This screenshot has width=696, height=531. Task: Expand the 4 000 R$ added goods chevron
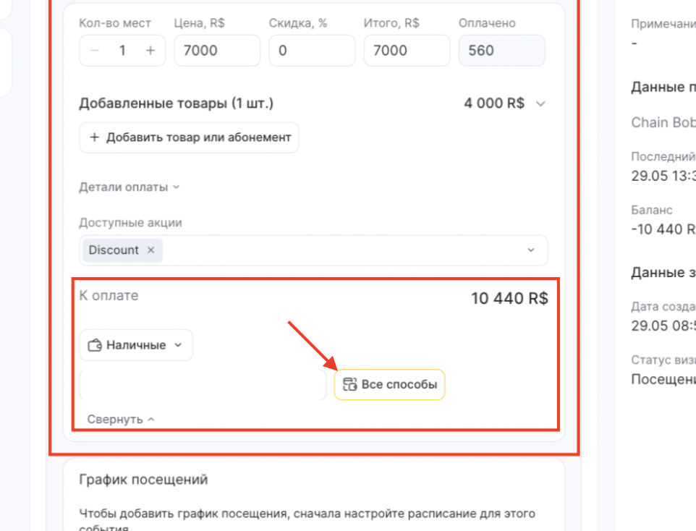point(540,104)
